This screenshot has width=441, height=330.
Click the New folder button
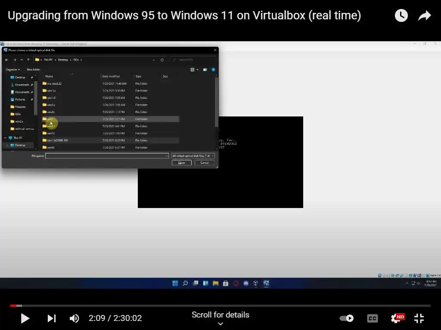[x=34, y=70]
